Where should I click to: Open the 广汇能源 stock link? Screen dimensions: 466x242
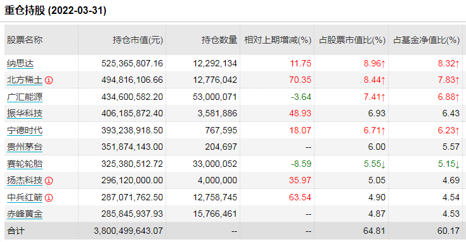[x=25, y=97]
